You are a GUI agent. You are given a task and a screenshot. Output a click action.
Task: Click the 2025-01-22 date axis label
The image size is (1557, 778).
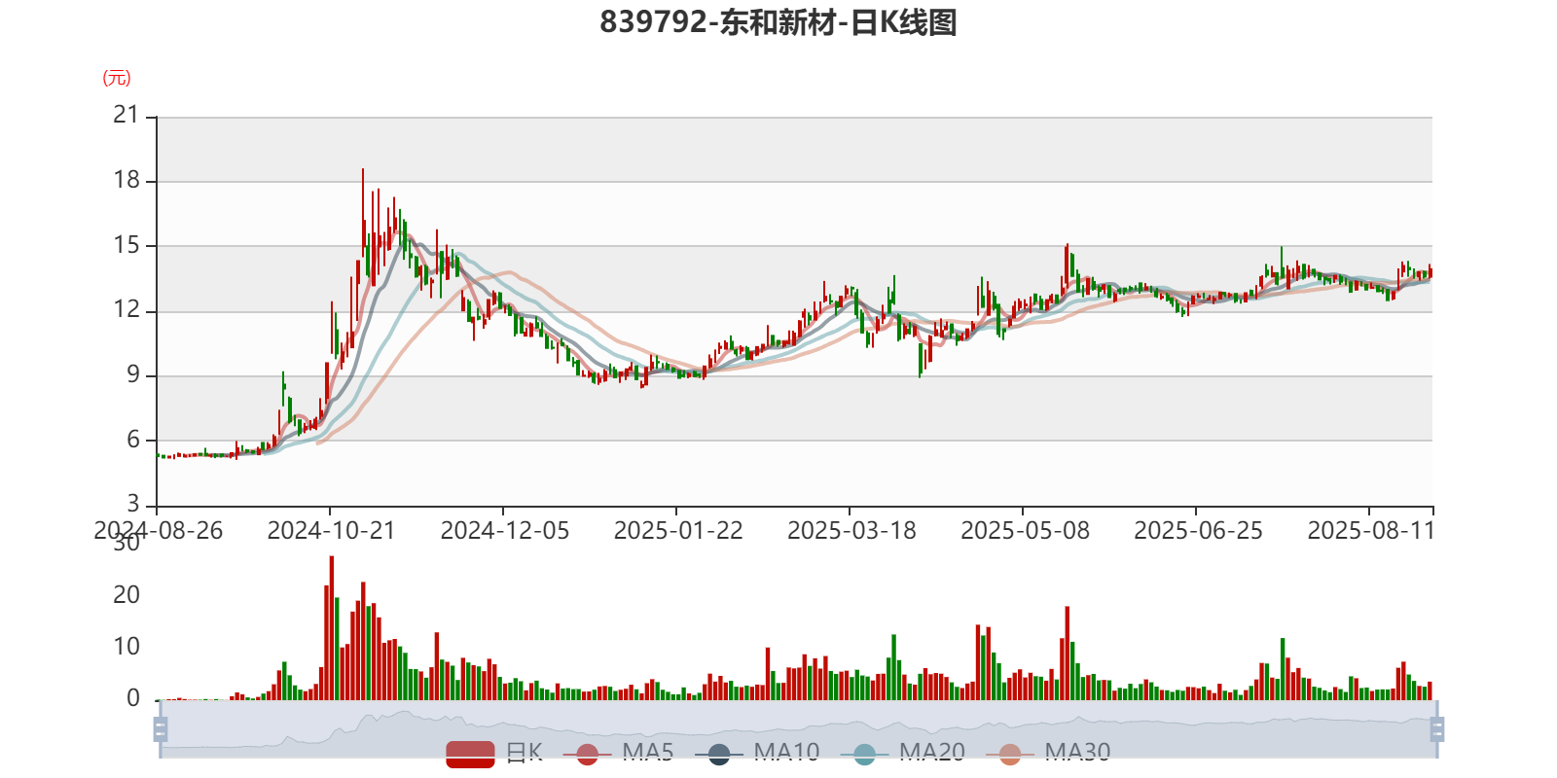coord(677,531)
